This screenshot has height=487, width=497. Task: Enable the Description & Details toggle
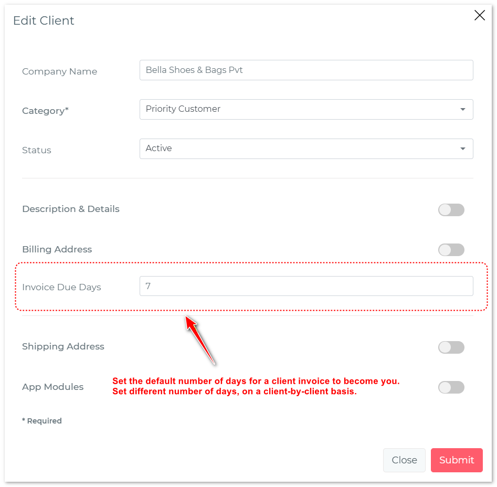click(451, 209)
